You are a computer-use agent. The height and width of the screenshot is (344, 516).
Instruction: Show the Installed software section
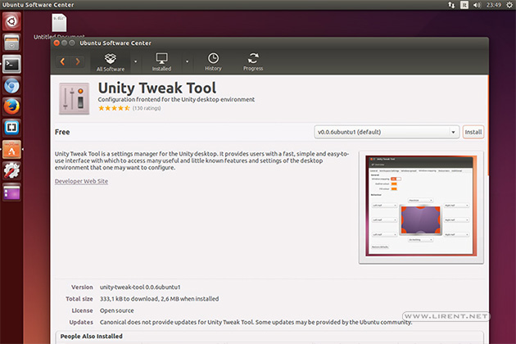coord(161,62)
